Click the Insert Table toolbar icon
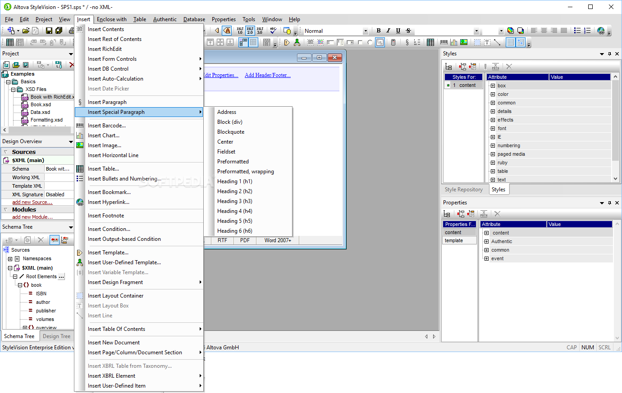622x393 pixels. [x=430, y=42]
